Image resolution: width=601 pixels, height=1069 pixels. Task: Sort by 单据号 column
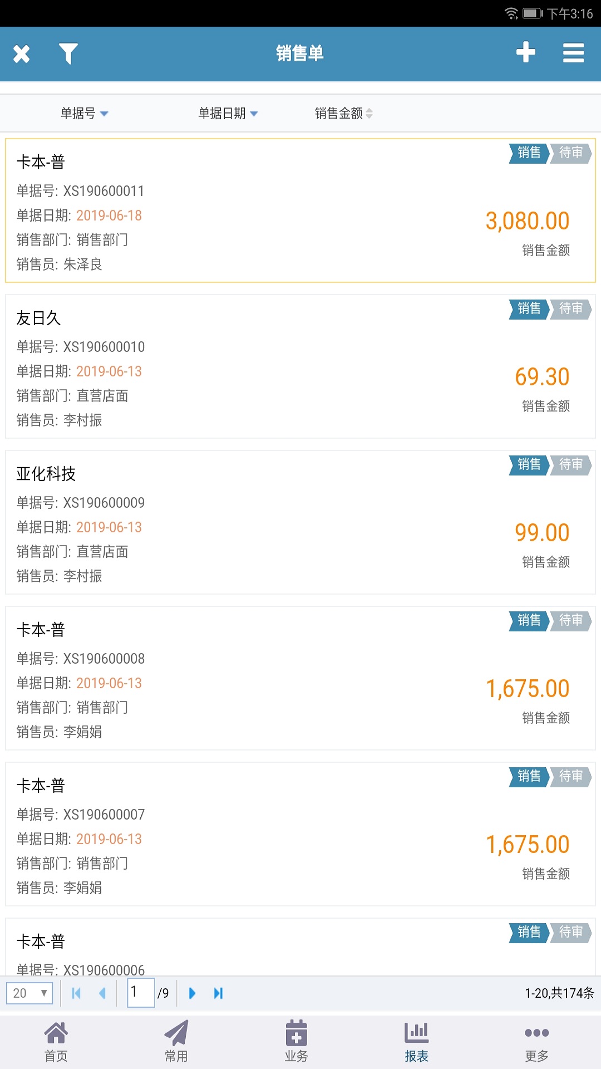tap(84, 114)
